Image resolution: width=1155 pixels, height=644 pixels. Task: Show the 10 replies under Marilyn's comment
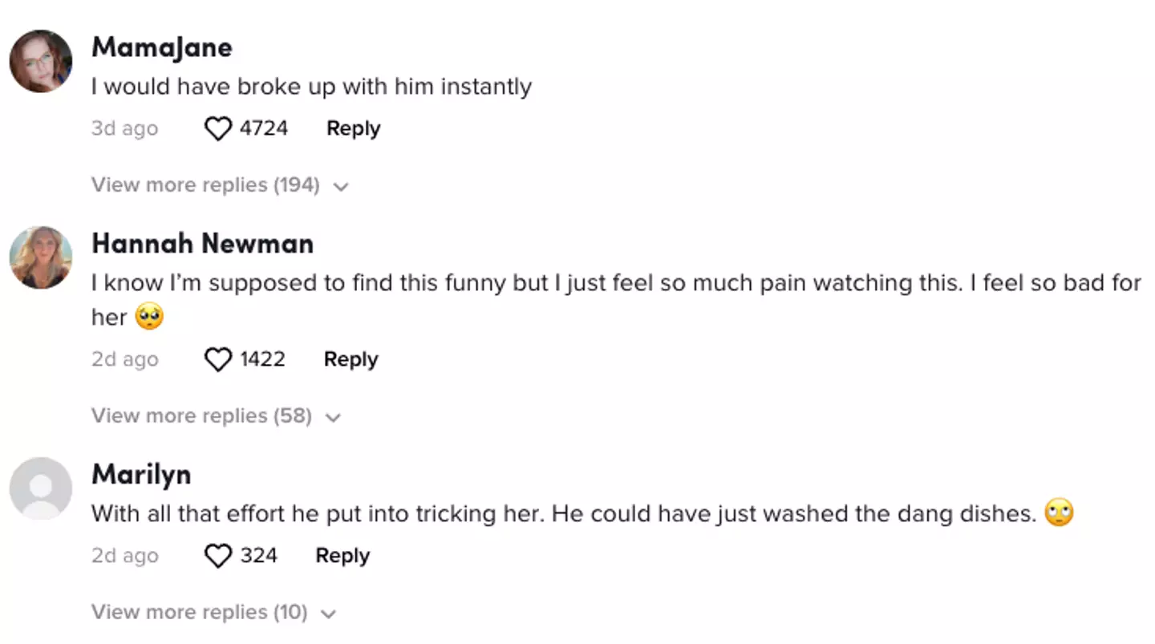(x=199, y=613)
